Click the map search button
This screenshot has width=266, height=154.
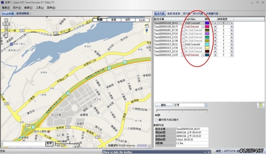tap(49, 144)
